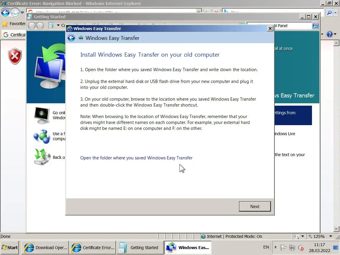Image resolution: width=340 pixels, height=255 pixels.
Task: Click Control Panel search magnifier button
Action: [315, 26]
